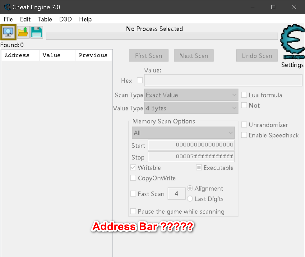Click the Cheat Engine title bar icon
Image resolution: width=305 pixels, height=257 pixels.
[x=7, y=7]
